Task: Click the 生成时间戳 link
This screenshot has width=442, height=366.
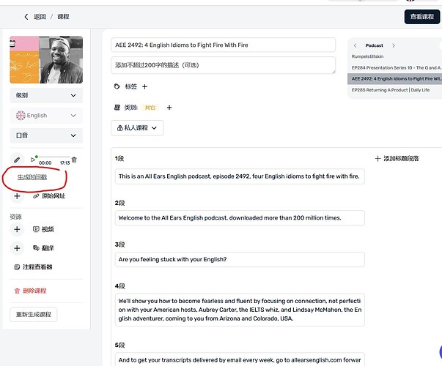Action: click(32, 177)
